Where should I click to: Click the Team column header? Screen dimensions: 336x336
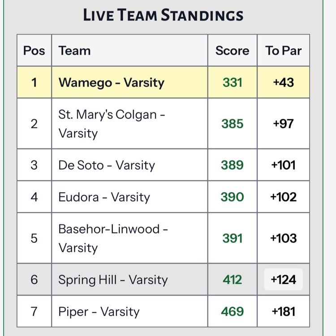click(x=74, y=50)
